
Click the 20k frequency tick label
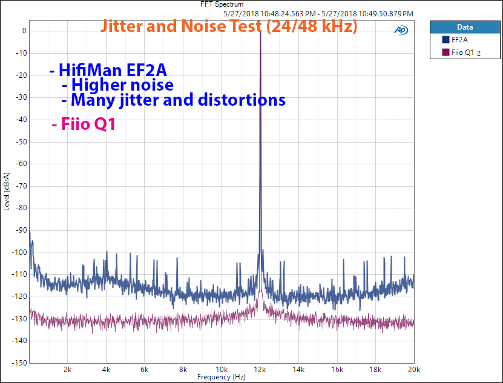(x=414, y=370)
